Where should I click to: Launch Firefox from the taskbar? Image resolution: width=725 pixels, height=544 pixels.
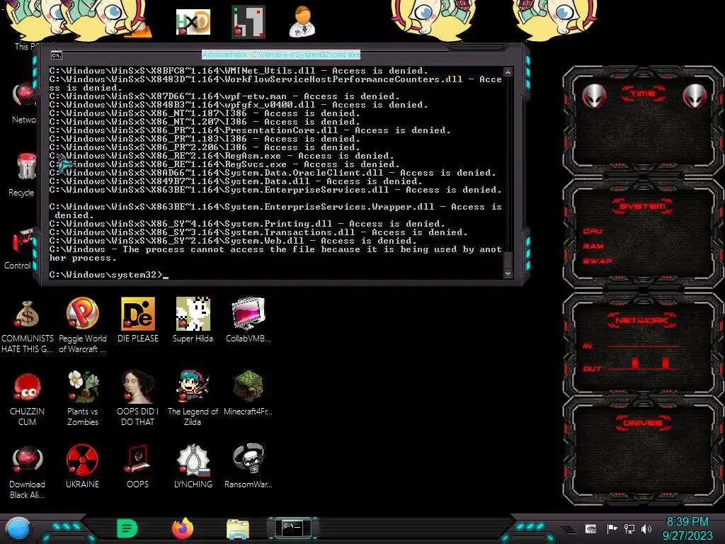point(183,528)
